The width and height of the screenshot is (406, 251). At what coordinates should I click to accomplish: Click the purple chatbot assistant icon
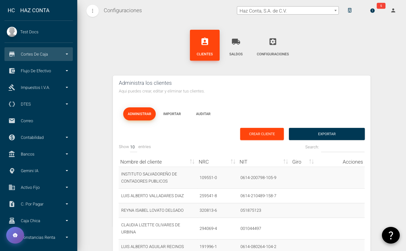15,235
